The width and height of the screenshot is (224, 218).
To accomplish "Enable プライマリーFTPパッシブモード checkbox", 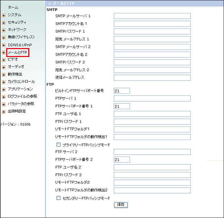I will pyautogui.click(x=59, y=145).
